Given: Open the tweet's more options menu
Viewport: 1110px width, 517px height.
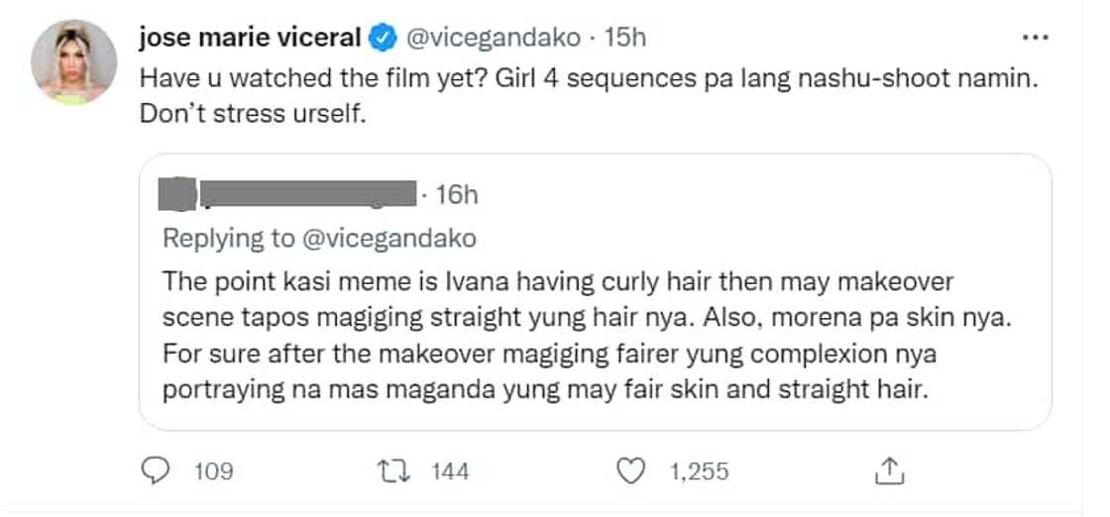Looking at the screenshot, I should pos(1034,38).
